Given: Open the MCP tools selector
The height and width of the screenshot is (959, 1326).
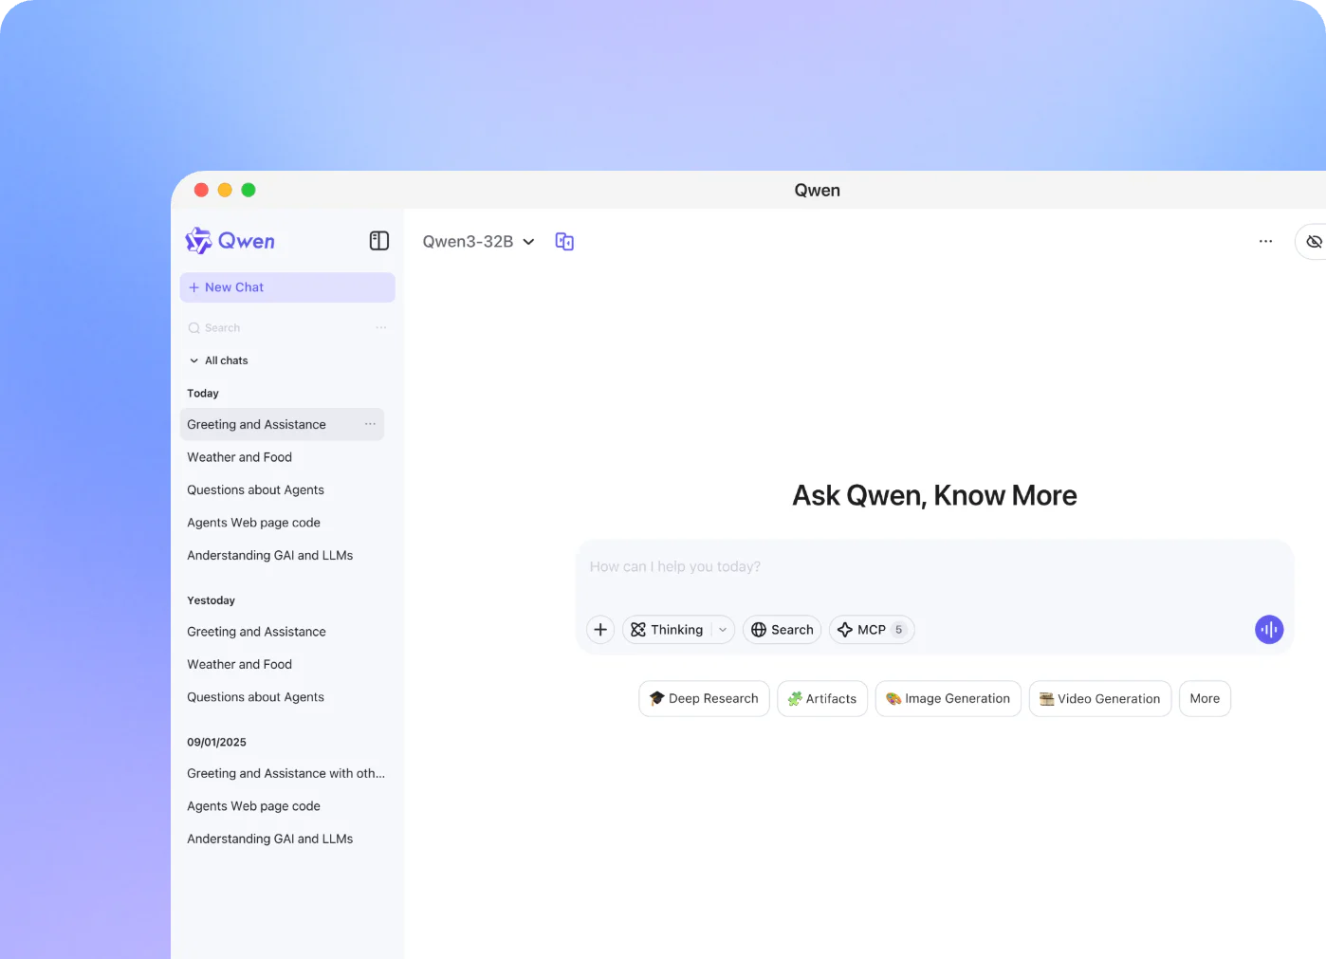Looking at the screenshot, I should coord(871,629).
